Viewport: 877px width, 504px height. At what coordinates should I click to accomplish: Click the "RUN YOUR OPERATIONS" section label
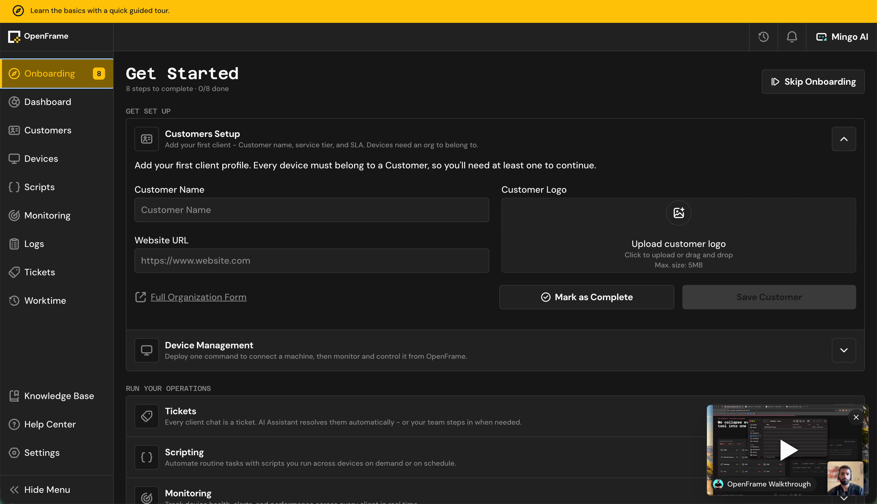[x=168, y=388]
